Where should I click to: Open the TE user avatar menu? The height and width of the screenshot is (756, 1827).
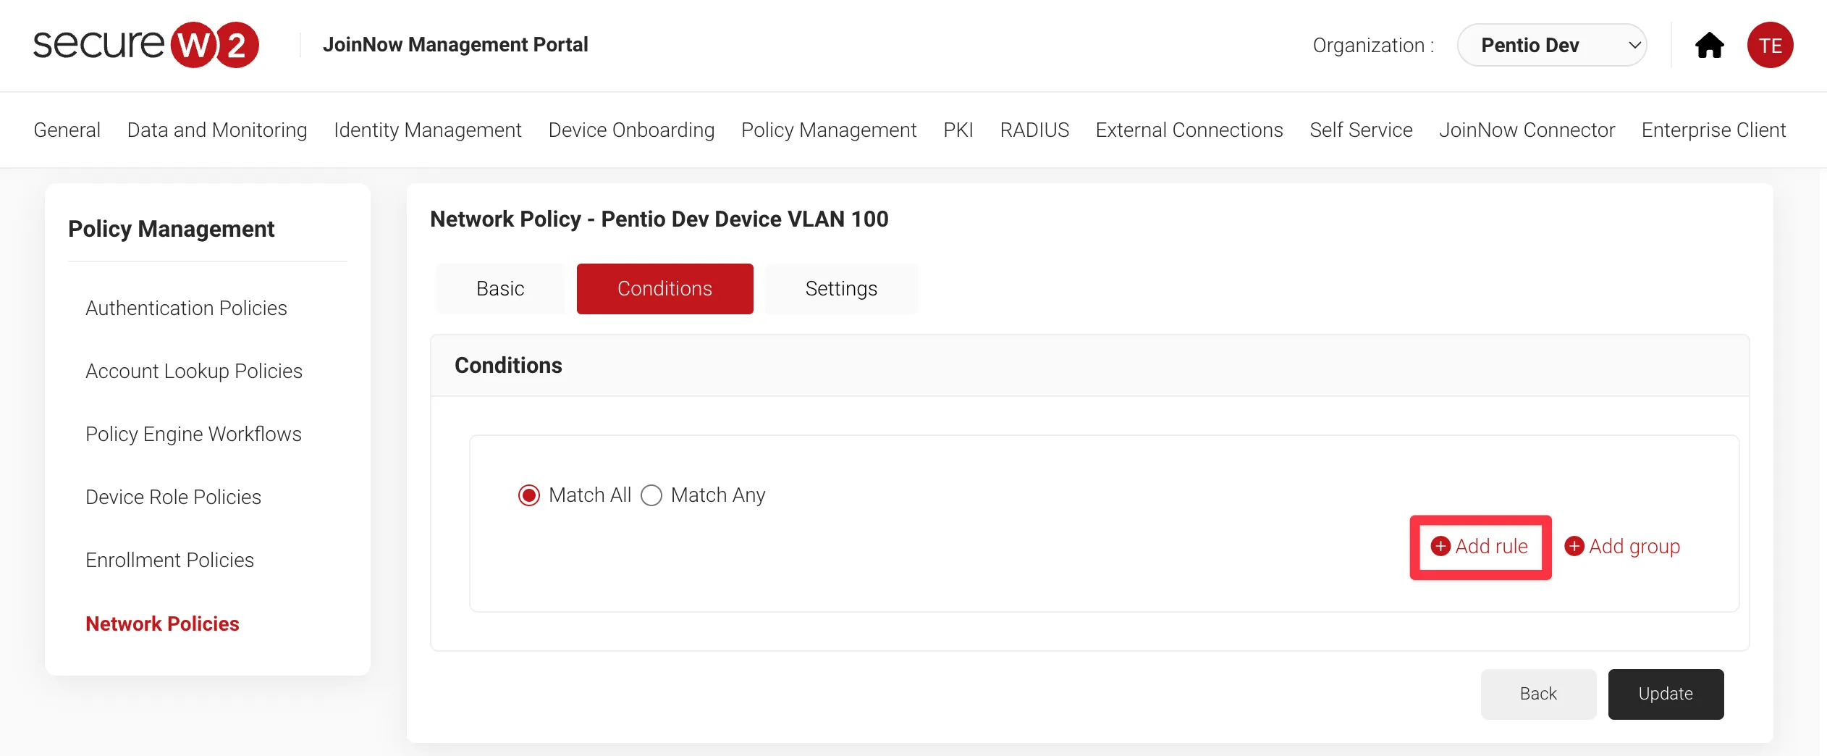[1770, 45]
